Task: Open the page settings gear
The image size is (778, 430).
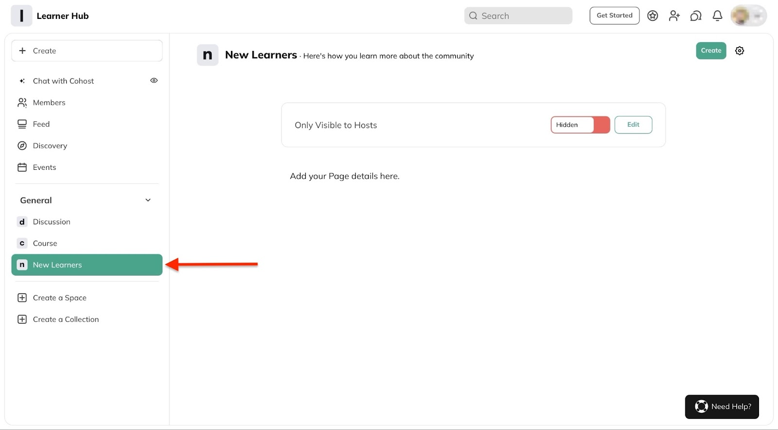Action: [x=740, y=50]
